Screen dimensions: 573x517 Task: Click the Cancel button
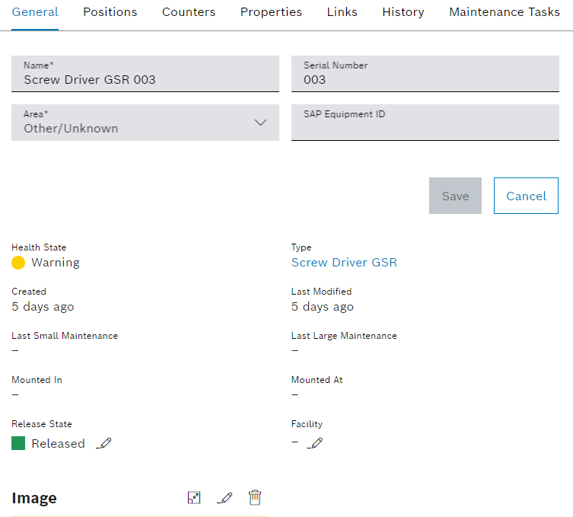click(x=526, y=196)
